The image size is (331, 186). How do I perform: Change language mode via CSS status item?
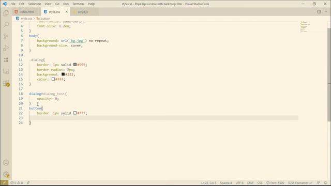260,183
